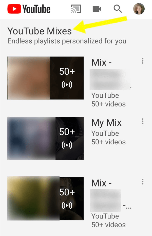Screen dimensions: 152x236
Task: Open the My Mix blurred thumbnail
Action: click(31, 138)
